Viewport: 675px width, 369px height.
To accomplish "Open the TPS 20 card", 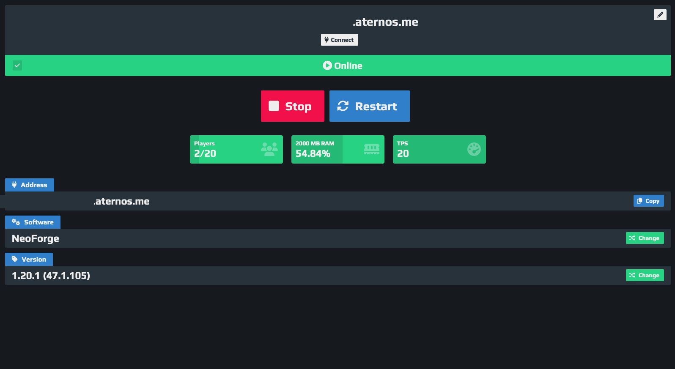I will tap(439, 149).
